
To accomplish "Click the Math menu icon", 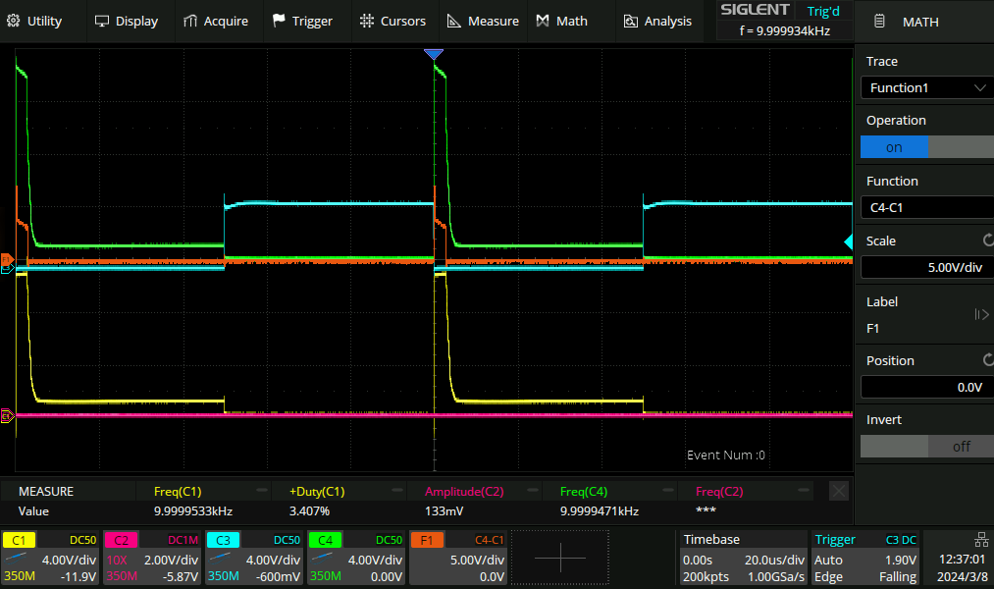I will pyautogui.click(x=543, y=21).
